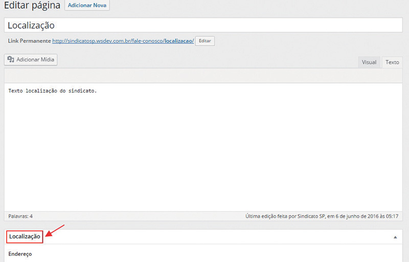
Task: Click into the page title field
Action: click(x=204, y=25)
